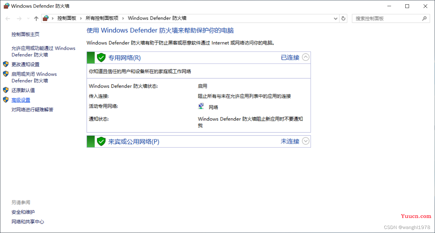
Task: Select 所有控制面板项 breadcrumb
Action: click(102, 18)
